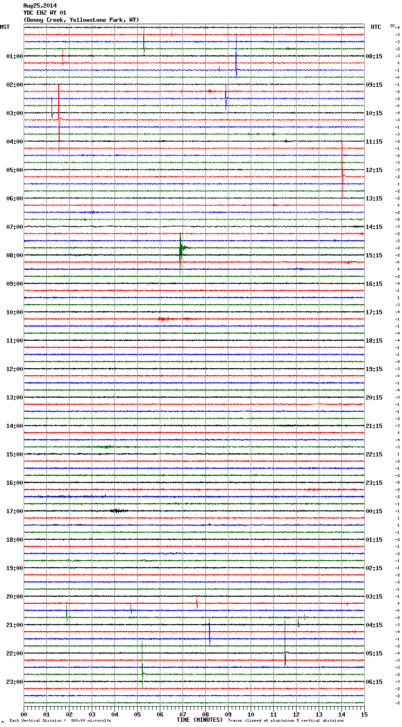
Task: Click the traces clipped footnote text
Action: (x=286, y=720)
